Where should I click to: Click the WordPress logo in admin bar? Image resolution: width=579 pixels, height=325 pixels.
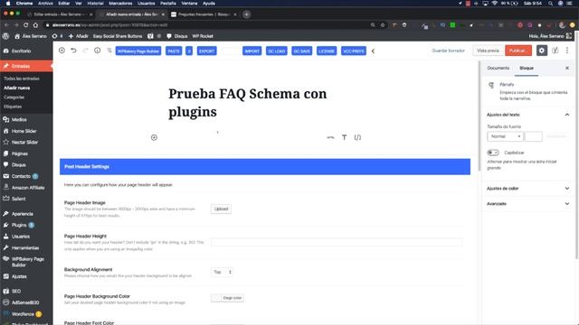click(5, 36)
